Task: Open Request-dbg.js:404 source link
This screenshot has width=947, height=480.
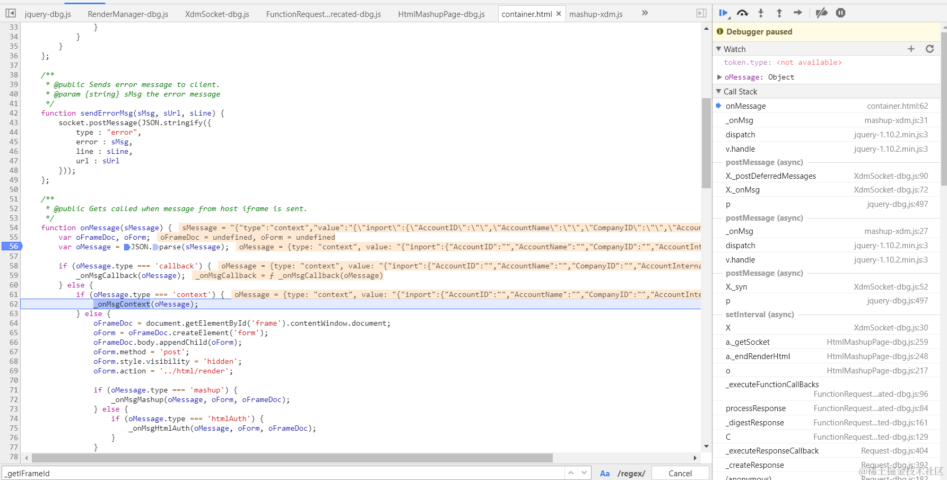Action: (894, 451)
